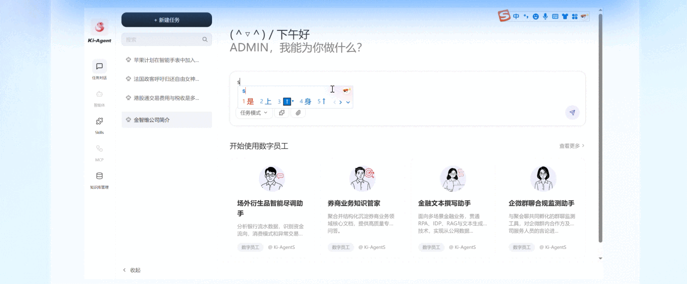Select the 金智维公司简介 conversation
Image resolution: width=687 pixels, height=284 pixels.
pos(166,120)
